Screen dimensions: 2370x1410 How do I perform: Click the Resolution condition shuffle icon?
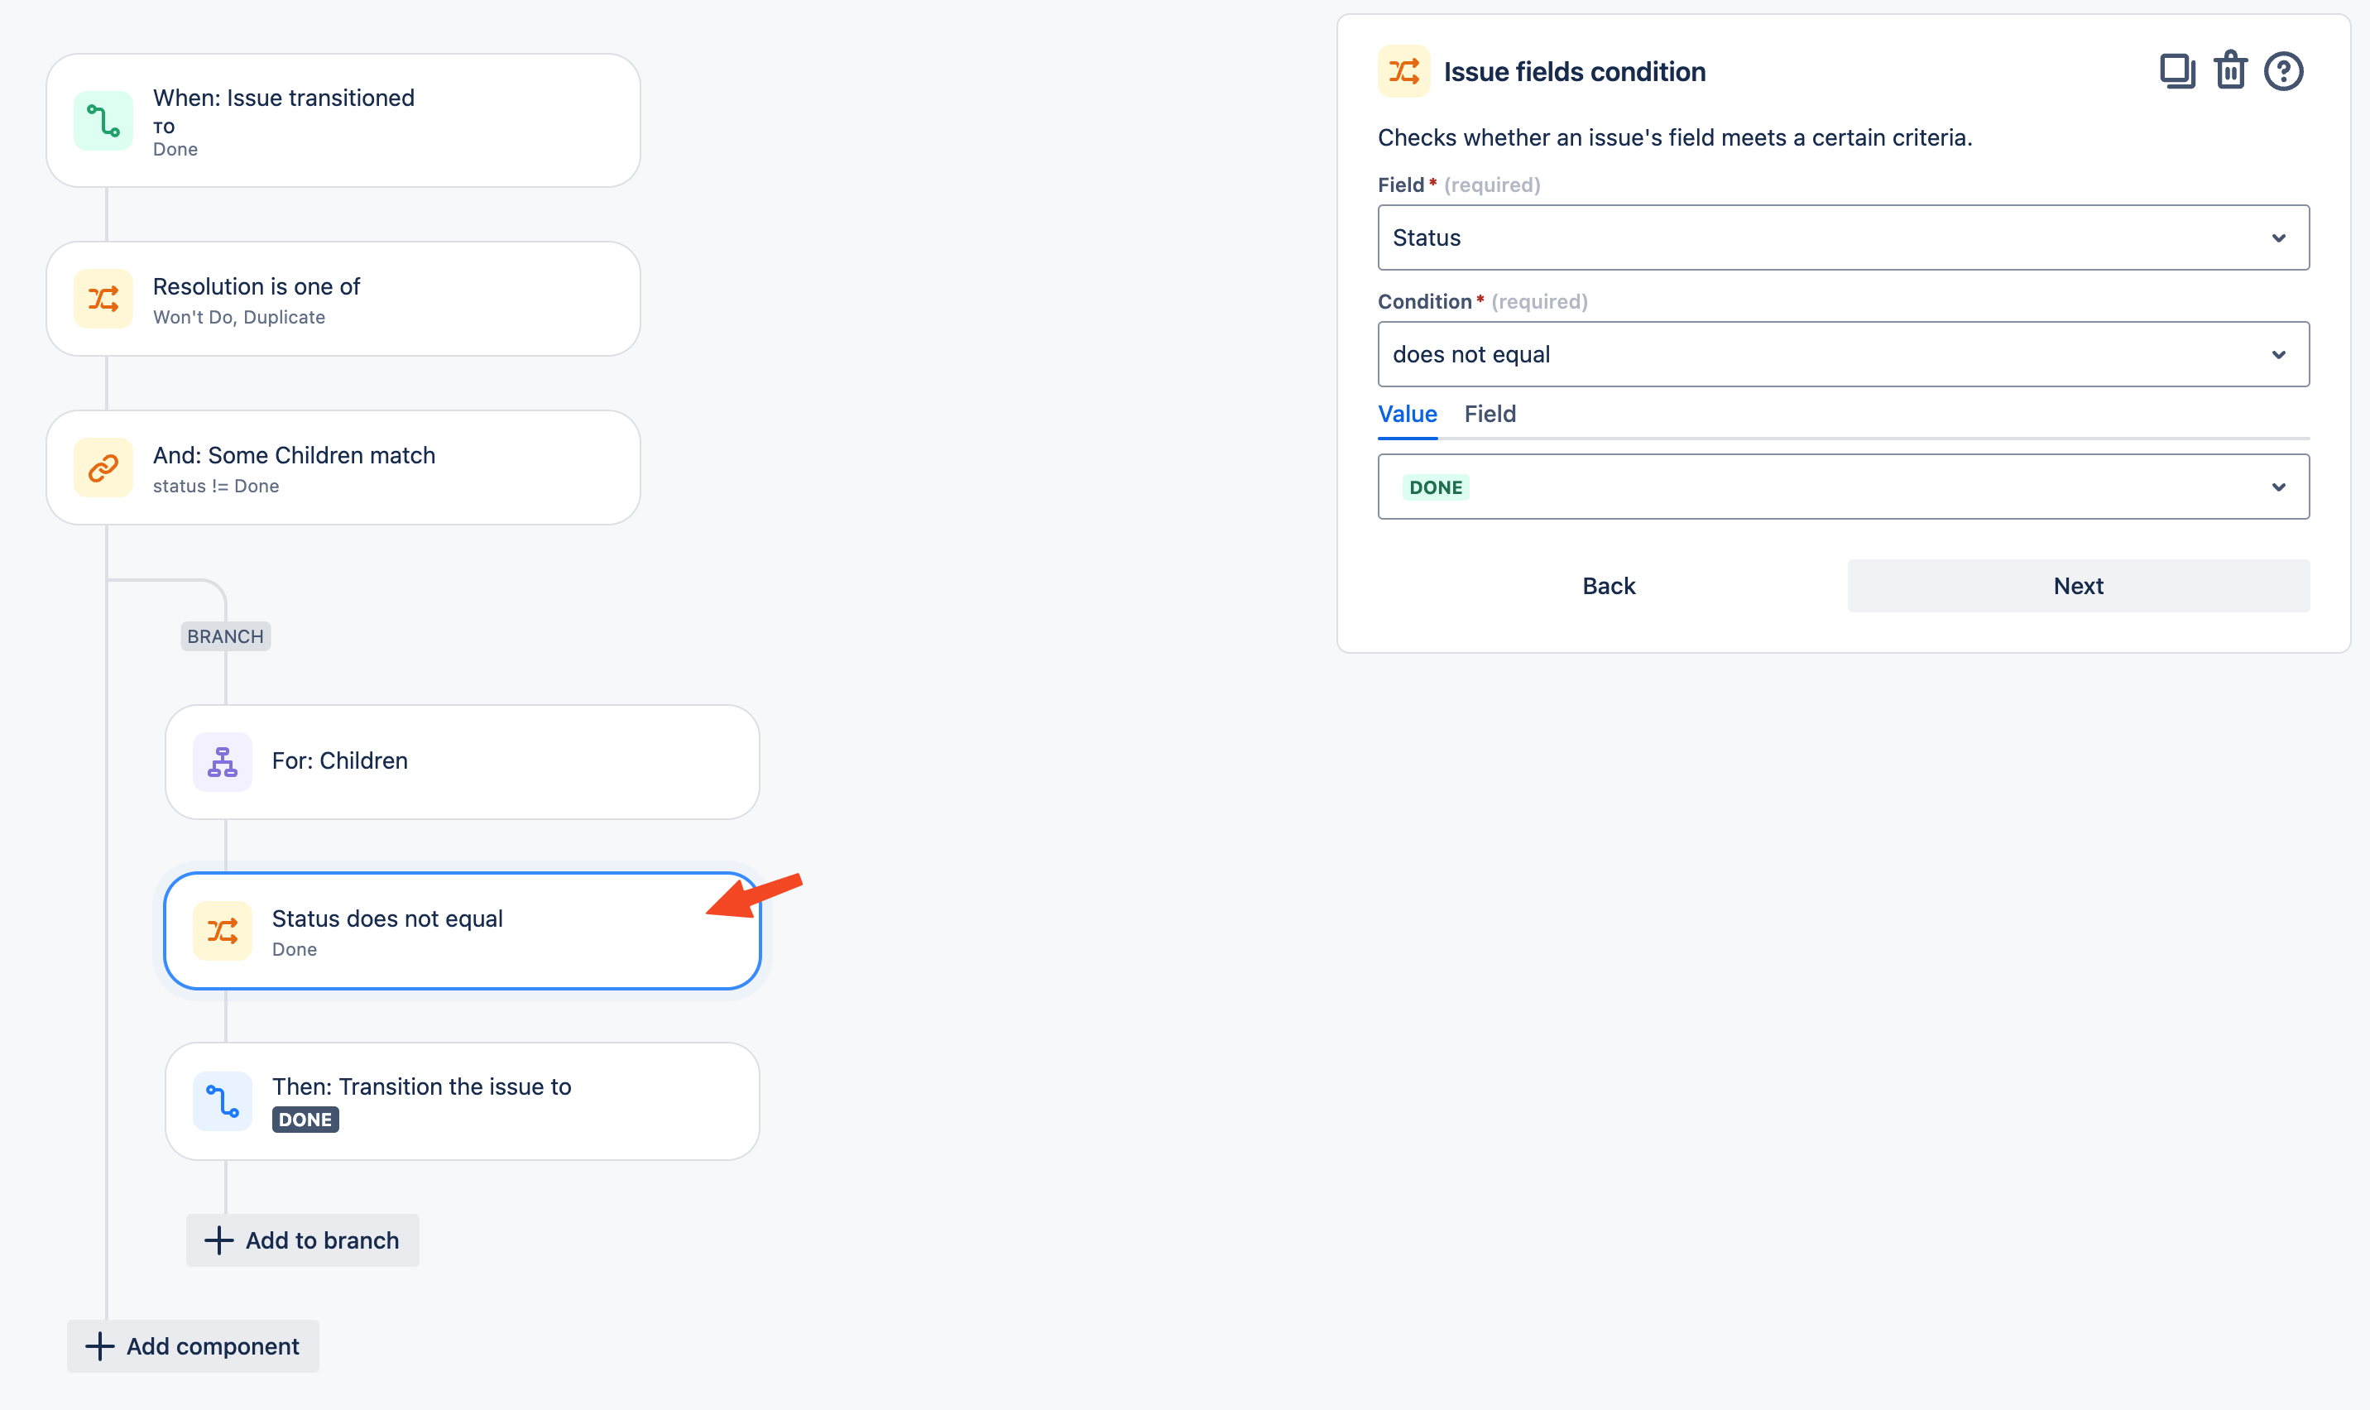click(103, 300)
